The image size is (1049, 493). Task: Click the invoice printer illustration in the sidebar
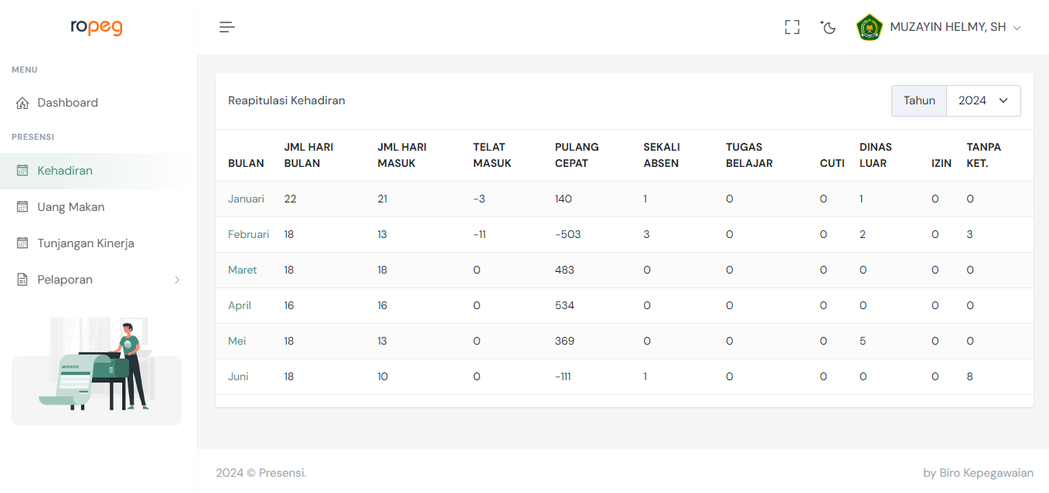tap(97, 367)
